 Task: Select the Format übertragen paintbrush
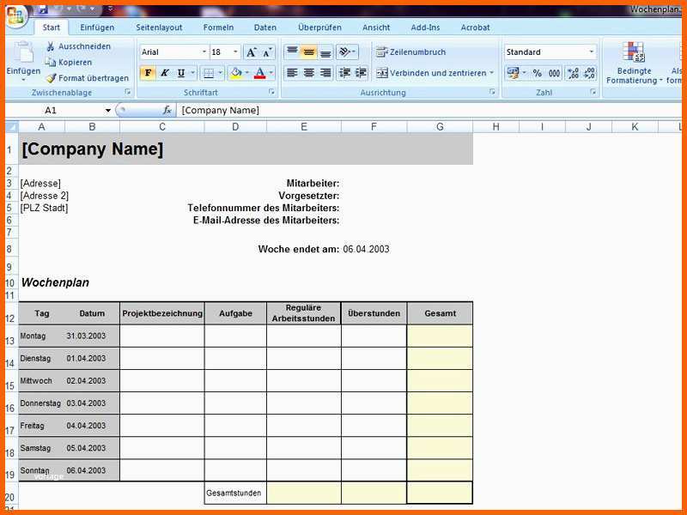click(x=51, y=78)
